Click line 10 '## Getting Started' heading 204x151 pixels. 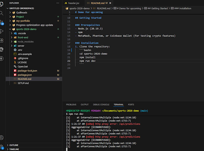[88, 18]
